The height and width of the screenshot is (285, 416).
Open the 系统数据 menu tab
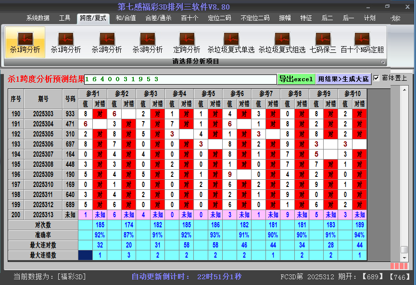click(38, 18)
